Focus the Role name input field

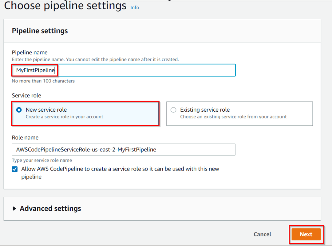coord(123,150)
